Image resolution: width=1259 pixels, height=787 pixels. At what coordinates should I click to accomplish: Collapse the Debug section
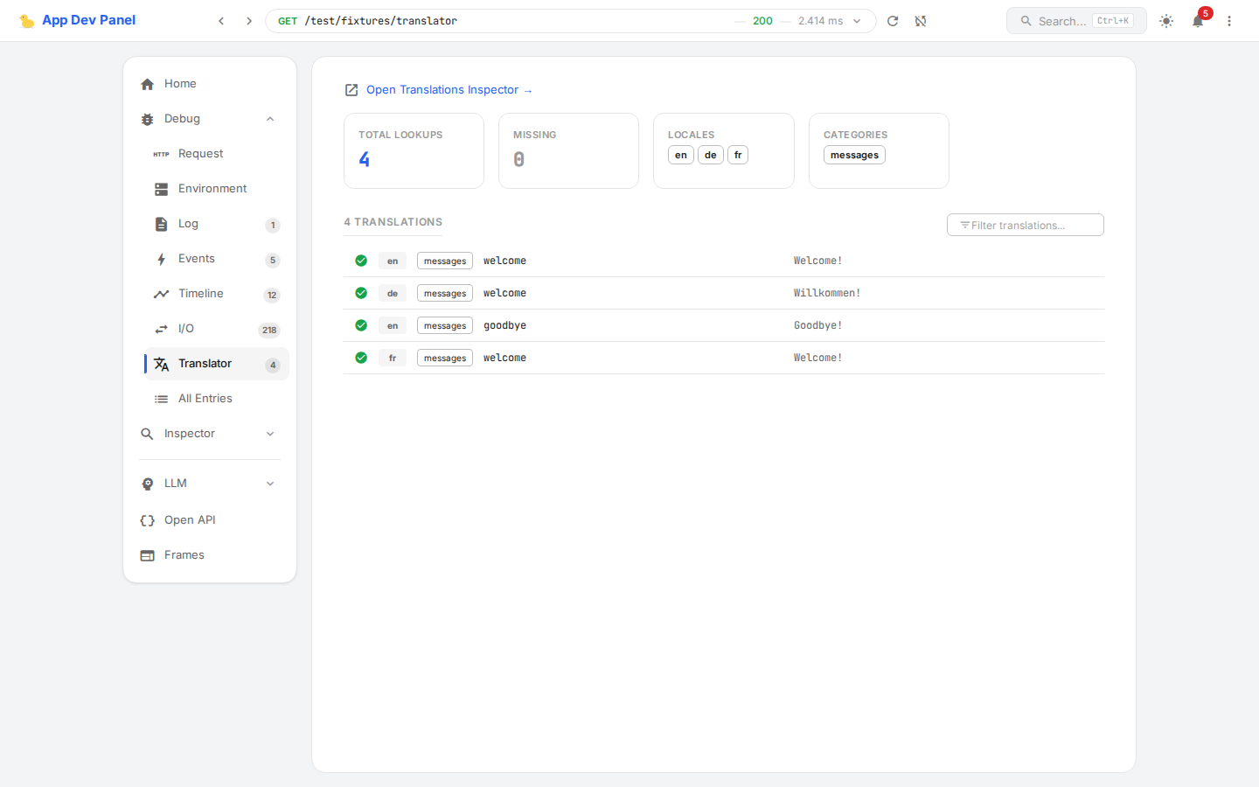click(x=270, y=119)
